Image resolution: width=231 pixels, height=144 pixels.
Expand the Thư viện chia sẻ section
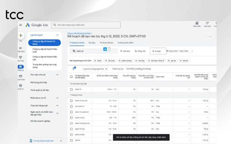point(57,75)
